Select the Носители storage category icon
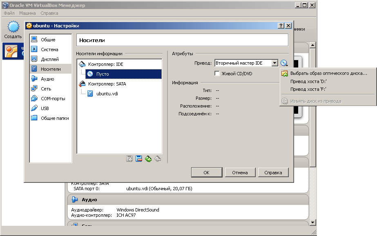The width and height of the screenshot is (377, 236). click(34, 69)
